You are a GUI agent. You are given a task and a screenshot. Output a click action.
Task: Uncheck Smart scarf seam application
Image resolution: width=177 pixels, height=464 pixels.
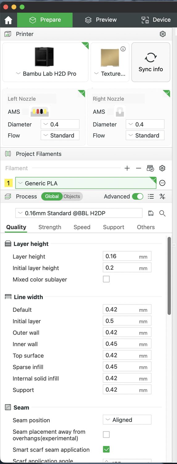[x=106, y=449]
